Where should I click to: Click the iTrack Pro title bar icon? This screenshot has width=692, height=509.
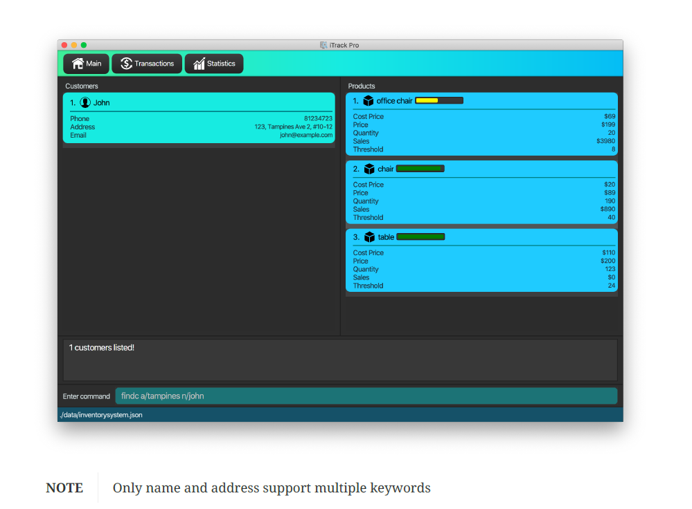coord(323,45)
